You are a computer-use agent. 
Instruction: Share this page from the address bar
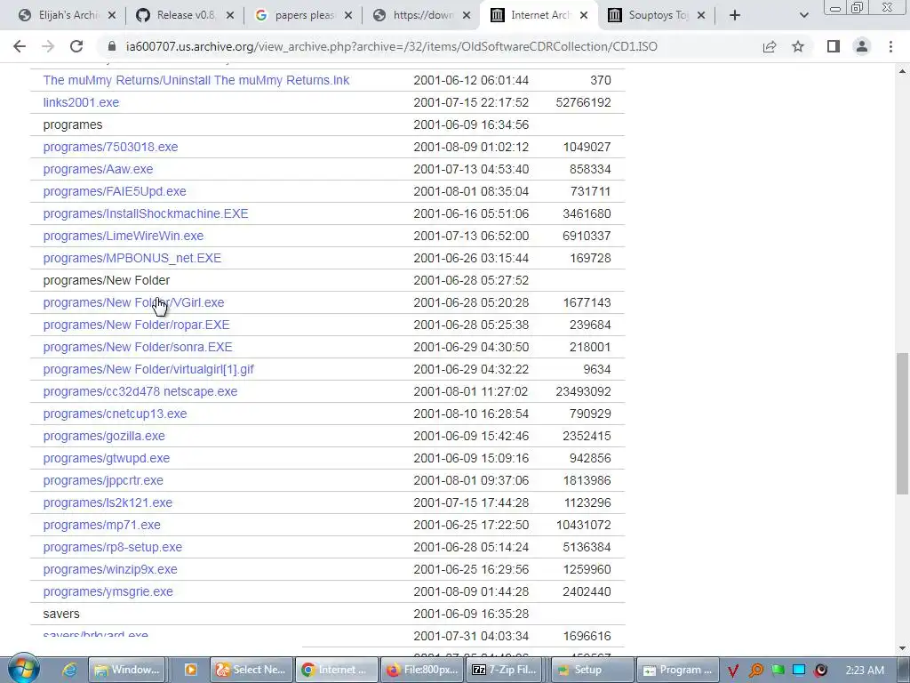point(770,46)
